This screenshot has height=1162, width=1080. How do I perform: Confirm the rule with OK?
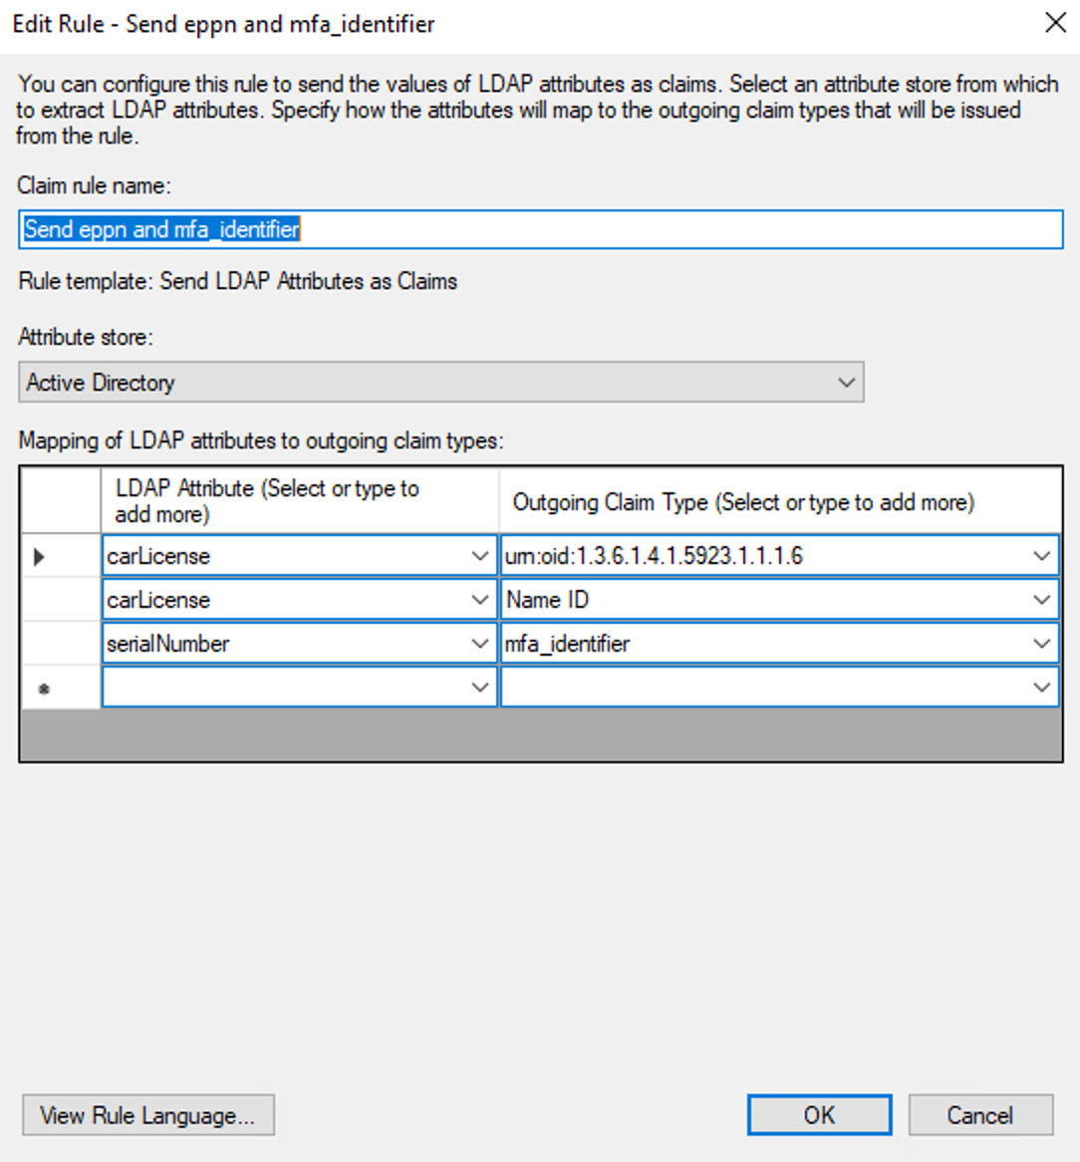(x=819, y=1115)
